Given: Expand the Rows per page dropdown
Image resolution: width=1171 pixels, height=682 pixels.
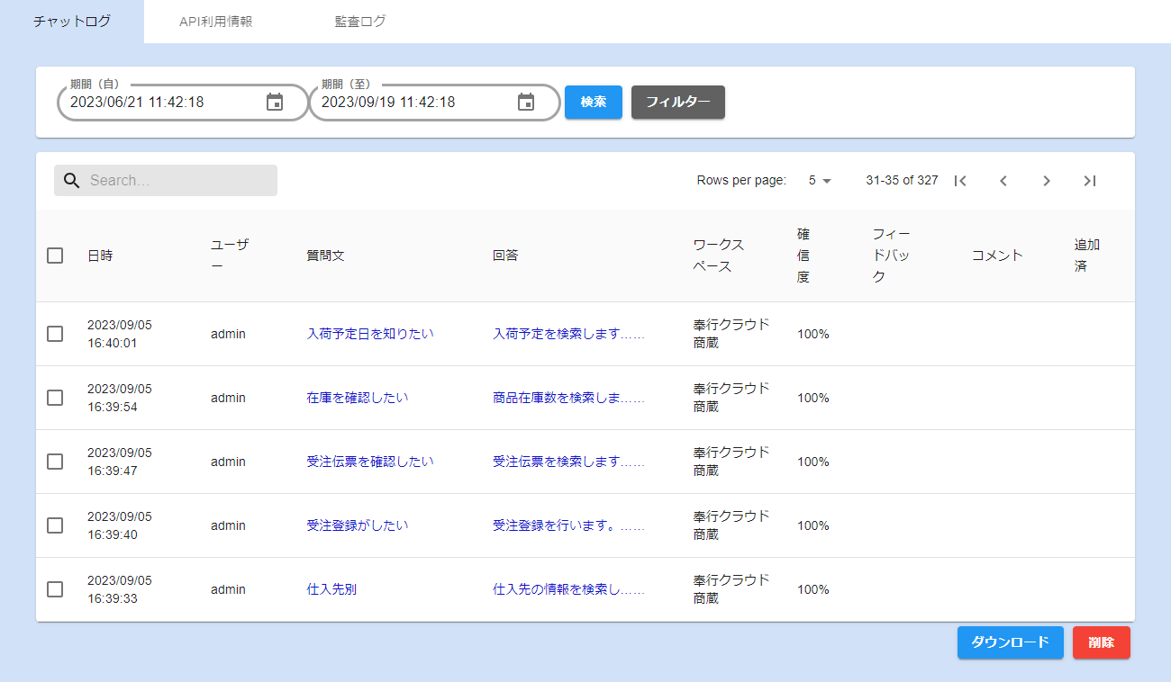Looking at the screenshot, I should click(x=820, y=181).
